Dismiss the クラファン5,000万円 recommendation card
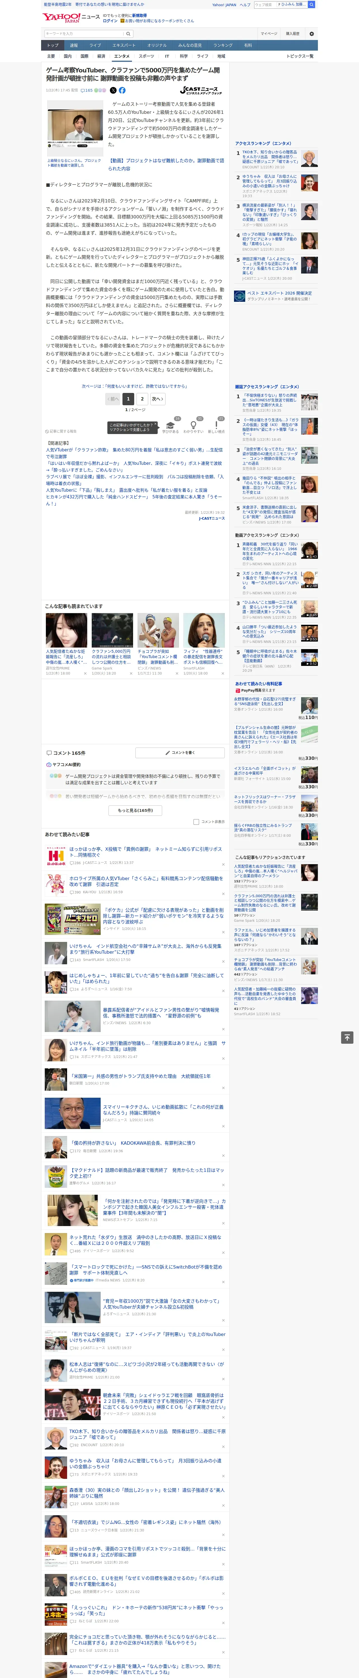 coord(131,673)
